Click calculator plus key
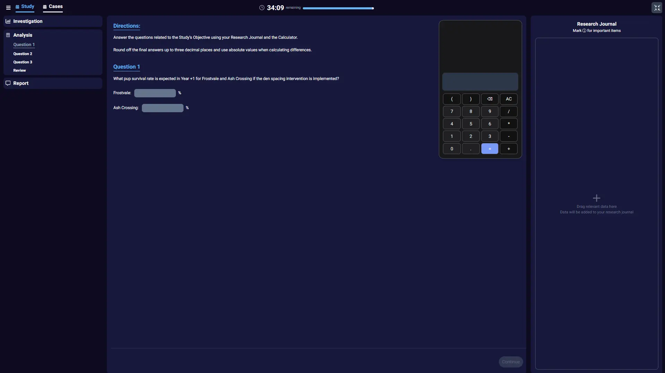The image size is (665, 373). [x=509, y=149]
